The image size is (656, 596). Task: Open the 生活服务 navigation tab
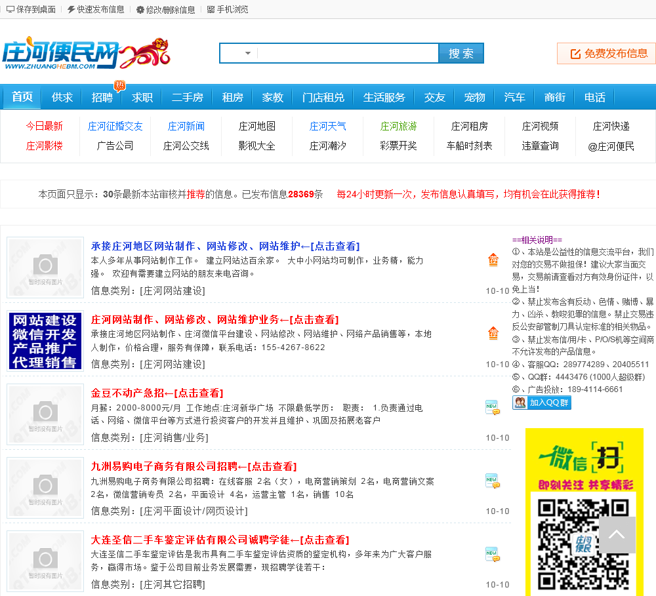(384, 98)
